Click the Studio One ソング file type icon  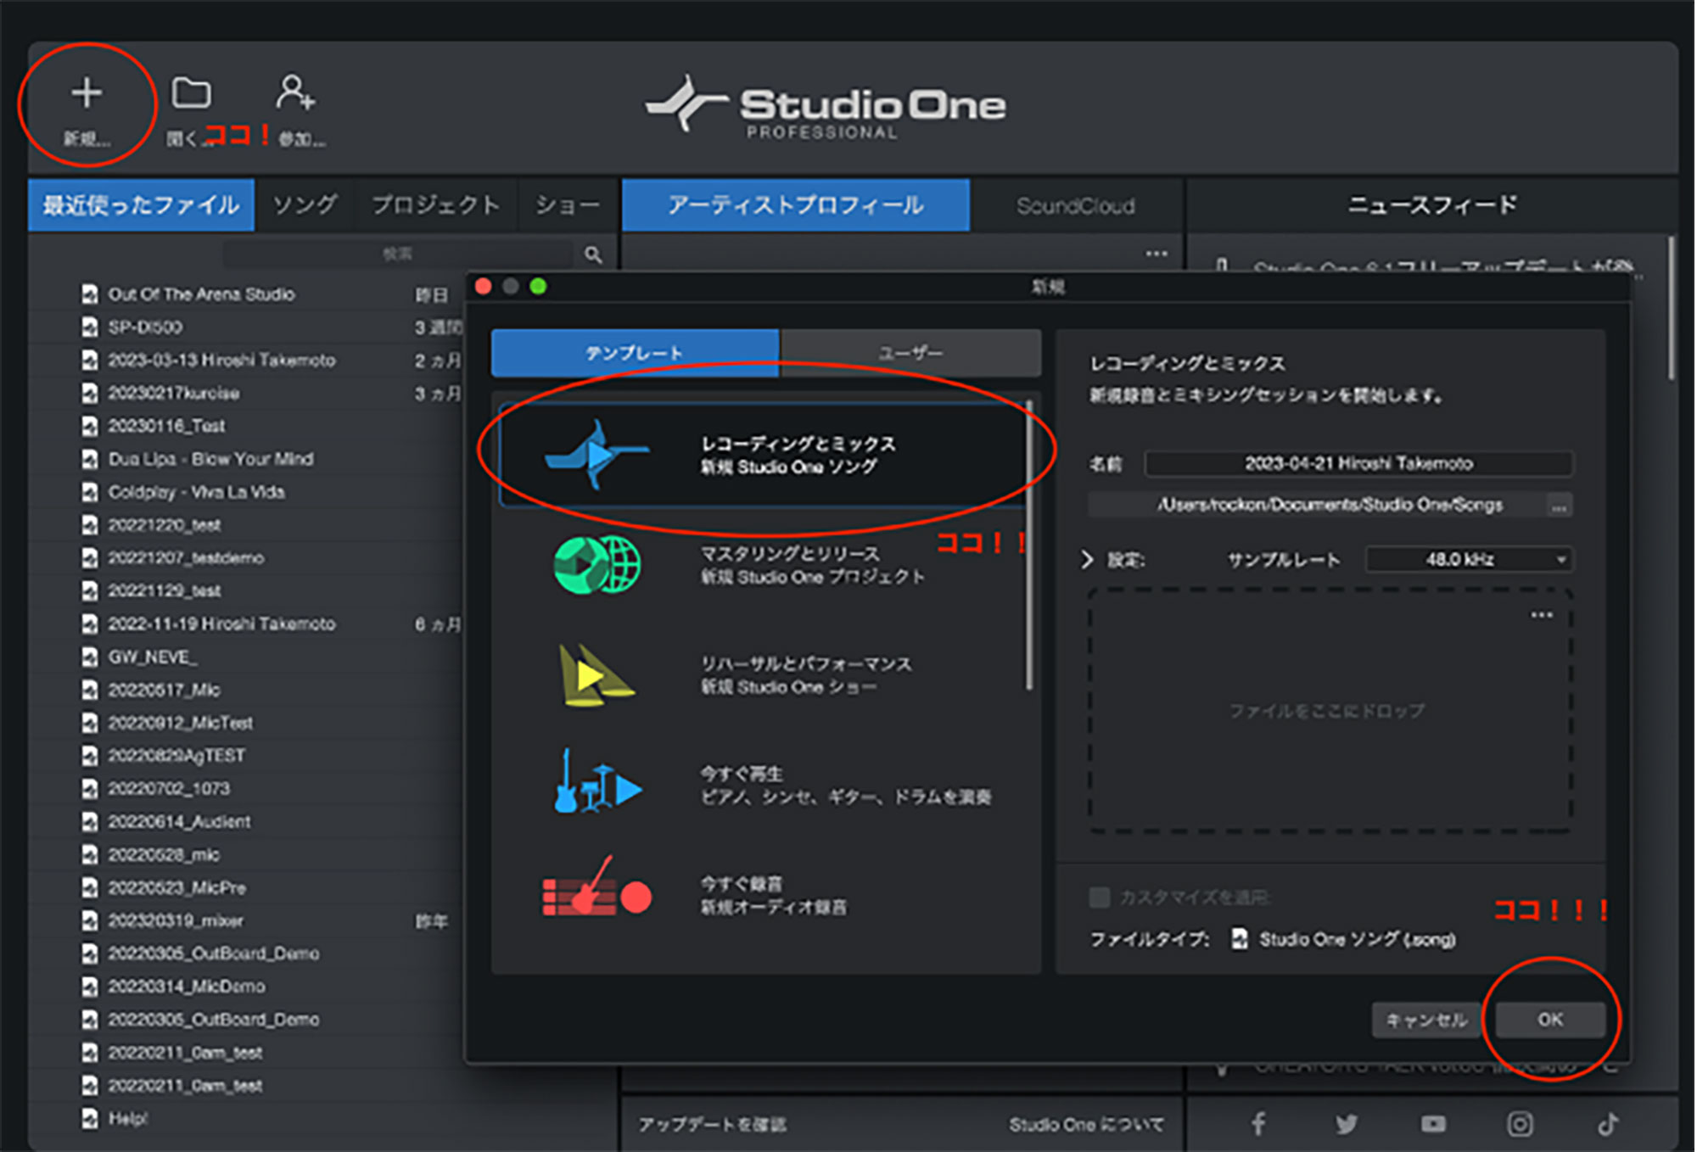1240,939
